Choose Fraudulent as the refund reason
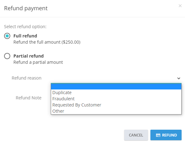 [116, 99]
